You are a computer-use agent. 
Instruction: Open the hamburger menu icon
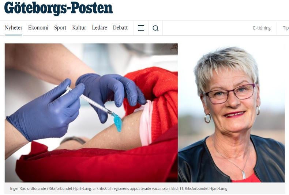pos(141,28)
